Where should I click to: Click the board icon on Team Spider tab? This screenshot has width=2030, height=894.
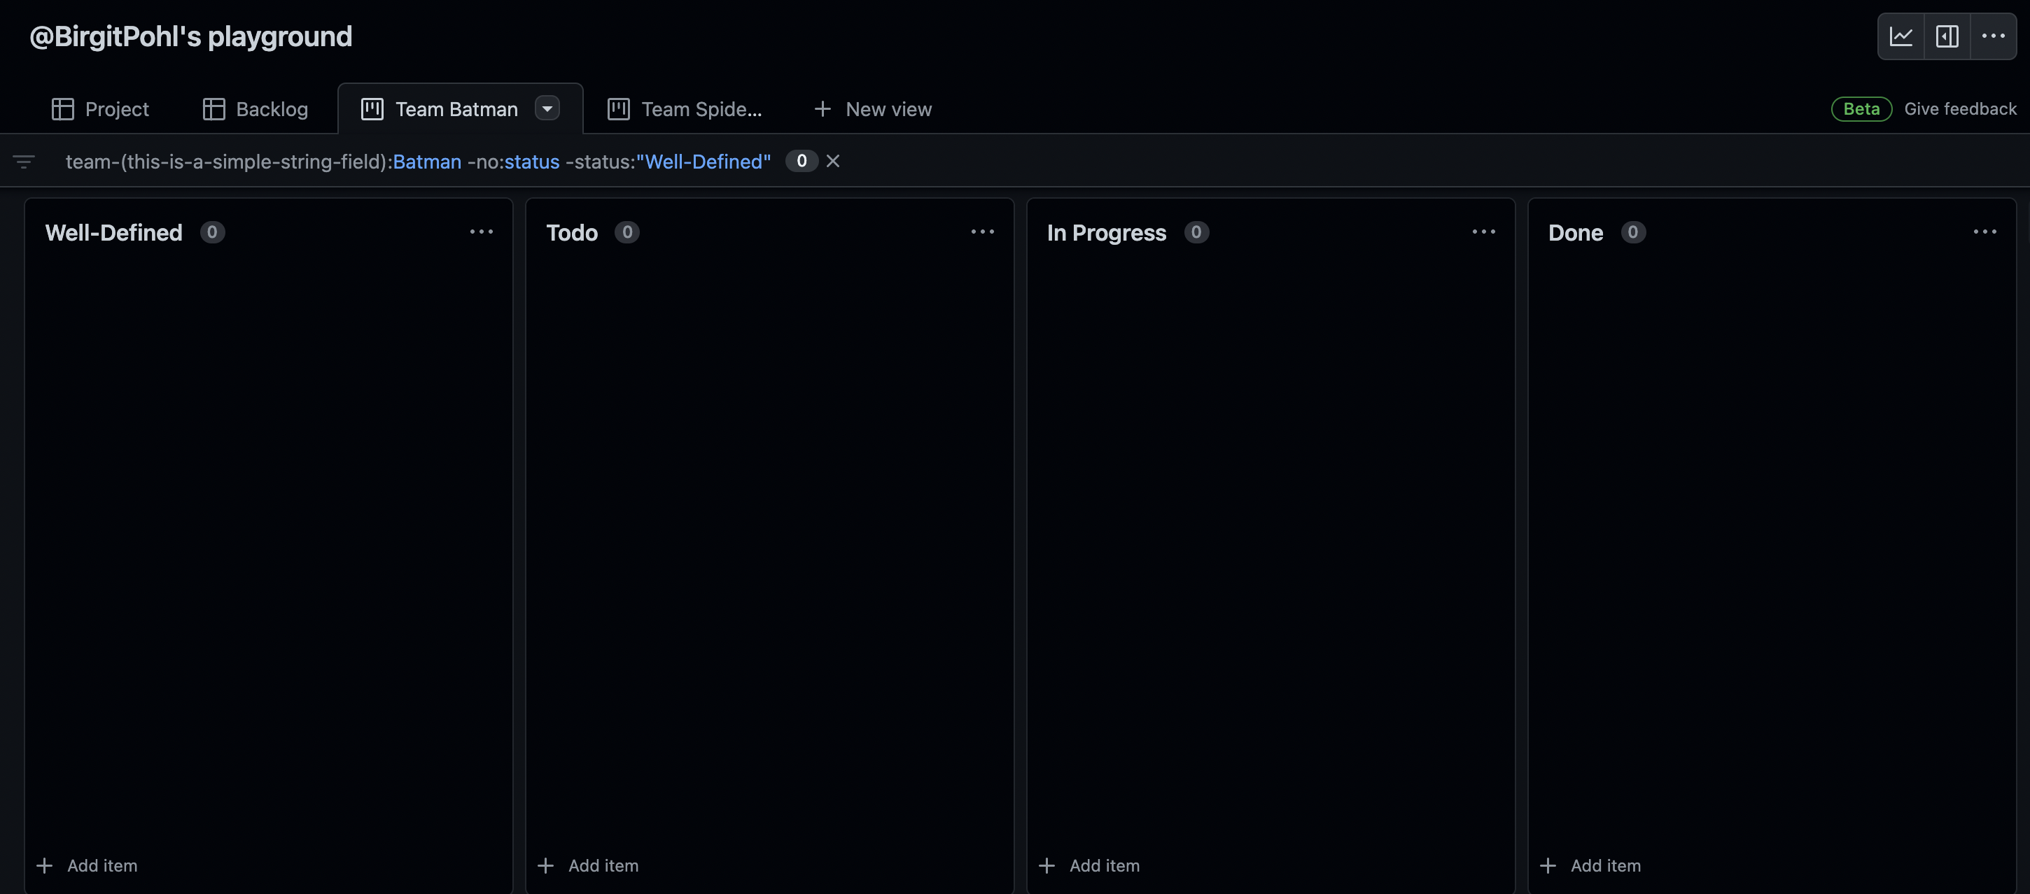click(618, 108)
